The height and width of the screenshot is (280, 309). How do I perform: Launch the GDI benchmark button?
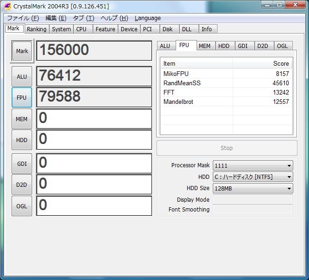coord(22,164)
